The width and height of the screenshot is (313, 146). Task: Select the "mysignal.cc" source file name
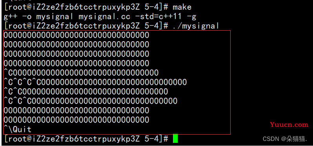pos(104,17)
